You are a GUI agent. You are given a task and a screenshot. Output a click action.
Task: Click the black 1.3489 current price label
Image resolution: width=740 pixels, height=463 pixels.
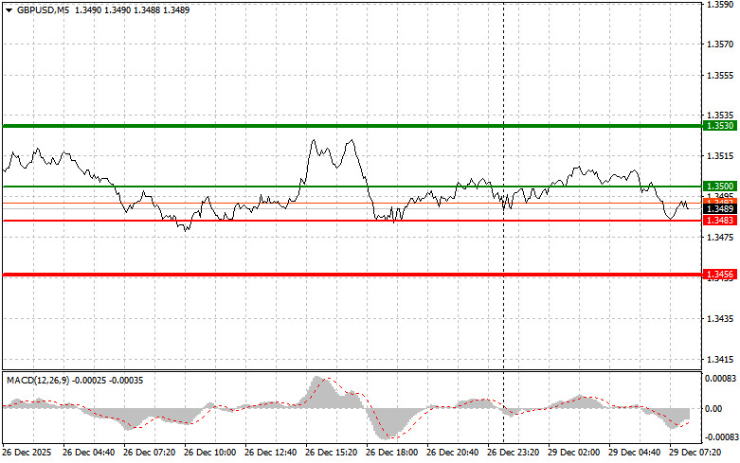point(720,208)
